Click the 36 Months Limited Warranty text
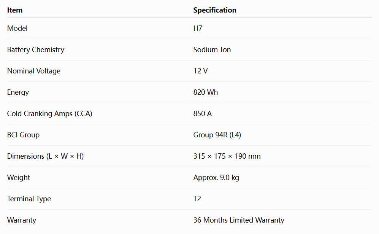The width and height of the screenshot is (379, 234). (239, 220)
